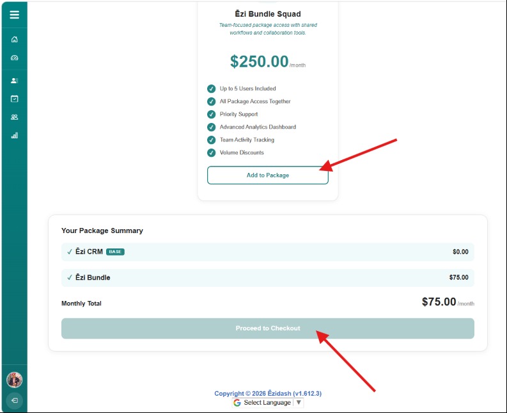Image resolution: width=507 pixels, height=413 pixels.
Task: Open the hamburger menu icon
Action: coord(14,15)
